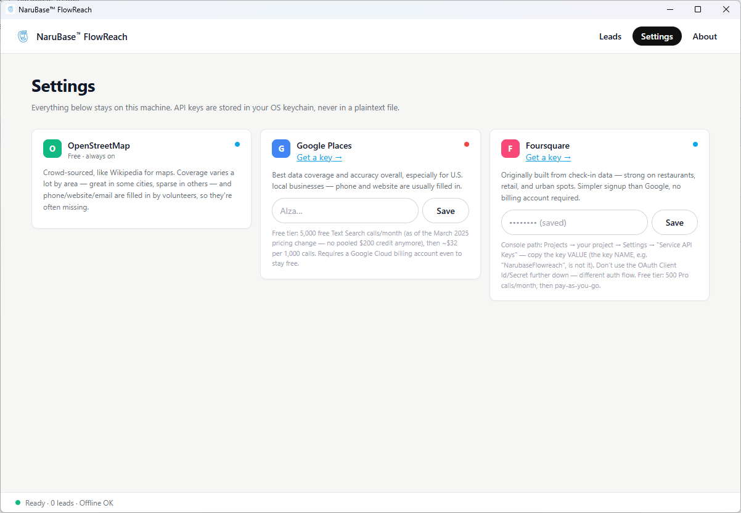This screenshot has height=513, width=741.
Task: Click the blue status dot on Foursquare card
Action: 695,144
